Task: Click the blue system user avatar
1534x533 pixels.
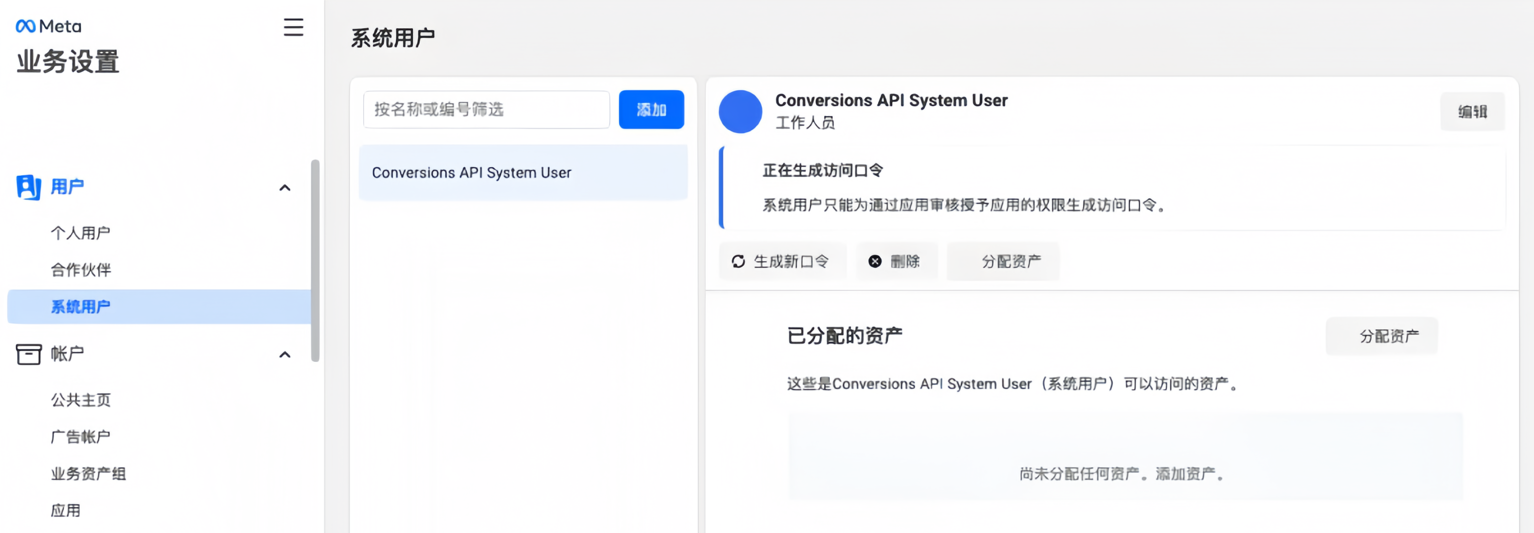Action: pyautogui.click(x=740, y=111)
